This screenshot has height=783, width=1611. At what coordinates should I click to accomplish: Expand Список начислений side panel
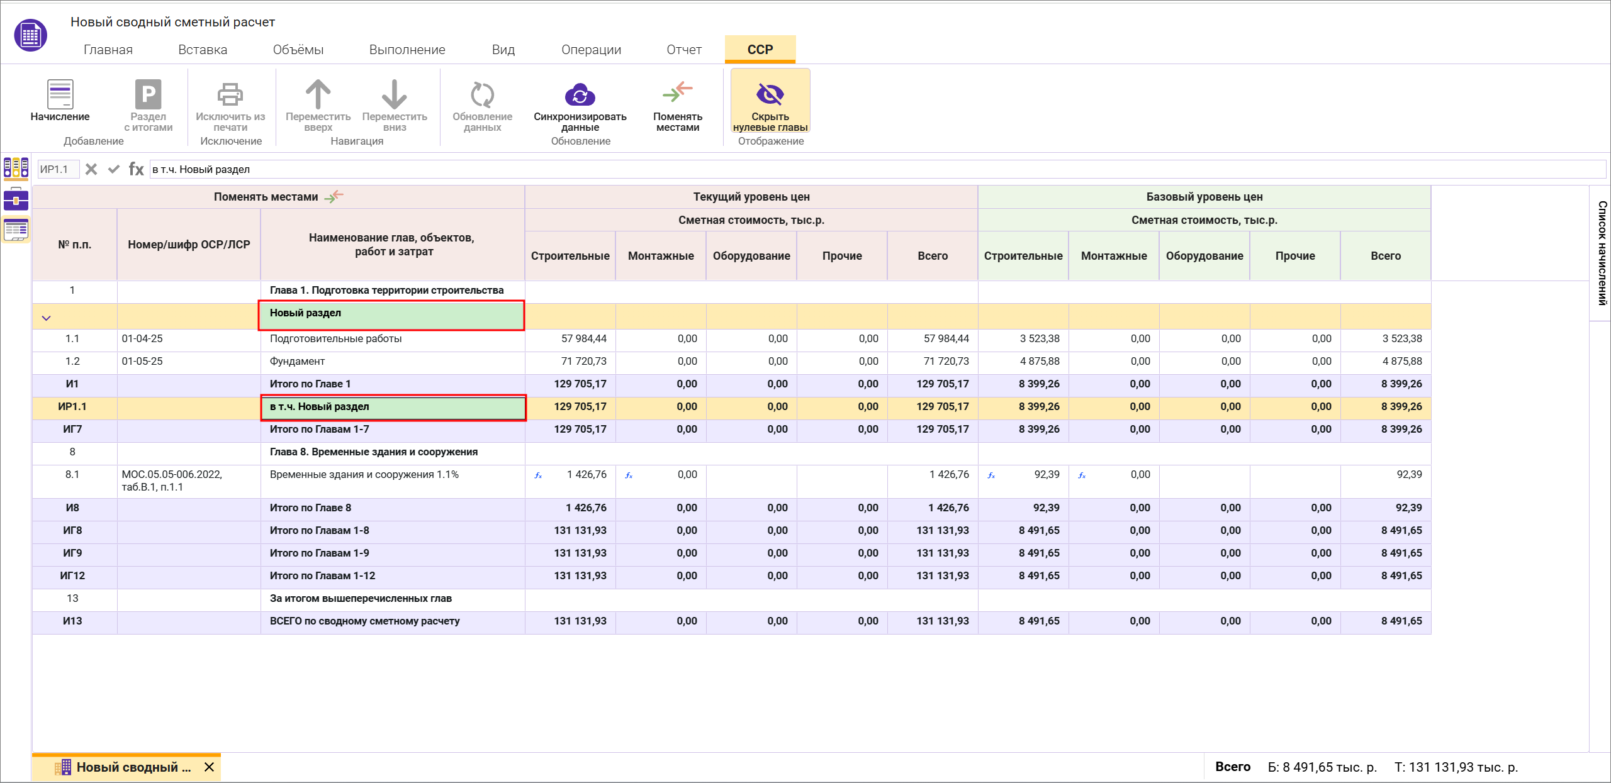(1602, 253)
